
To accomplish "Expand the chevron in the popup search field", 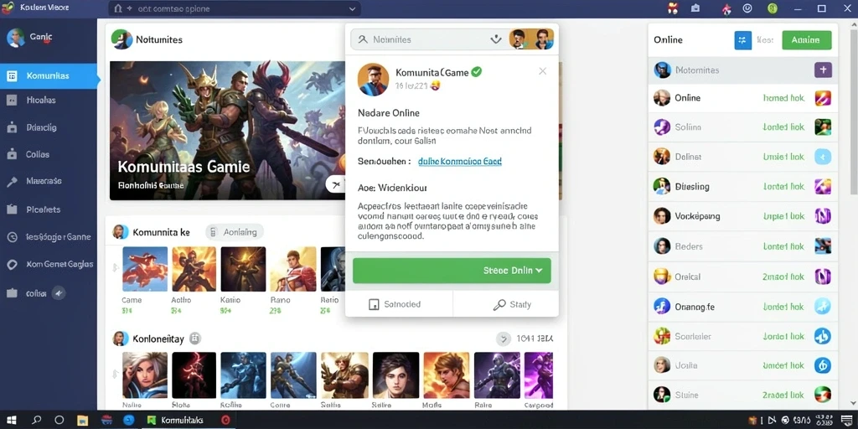I will coord(496,39).
